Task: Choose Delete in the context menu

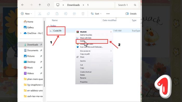Action: [82, 75]
